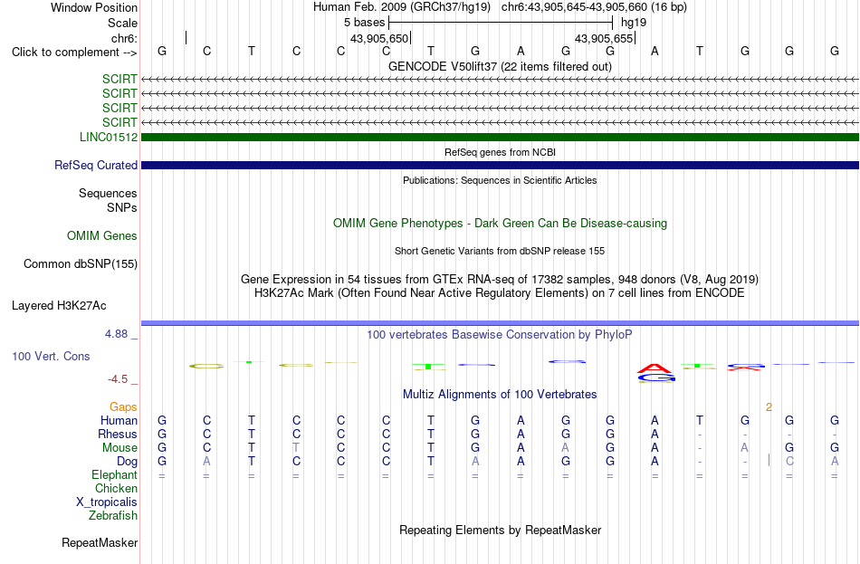Click the Rhesus species row label
Viewport: 860px width, 564px height.
(x=118, y=435)
